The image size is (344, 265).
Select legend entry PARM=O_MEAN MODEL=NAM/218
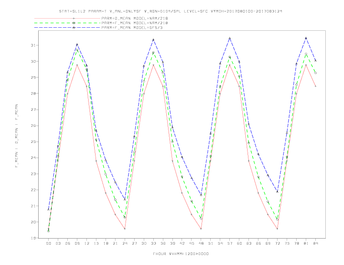pyautogui.click(x=135, y=18)
